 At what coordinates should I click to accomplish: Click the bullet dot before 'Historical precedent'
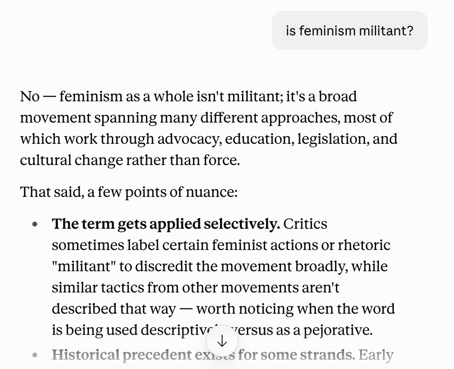35,355
